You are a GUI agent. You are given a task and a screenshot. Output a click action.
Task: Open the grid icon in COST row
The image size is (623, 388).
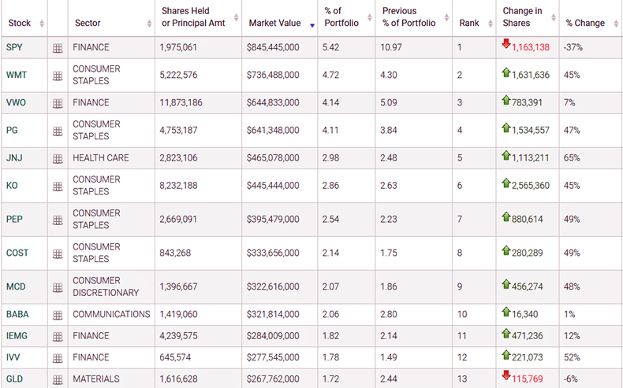click(58, 254)
